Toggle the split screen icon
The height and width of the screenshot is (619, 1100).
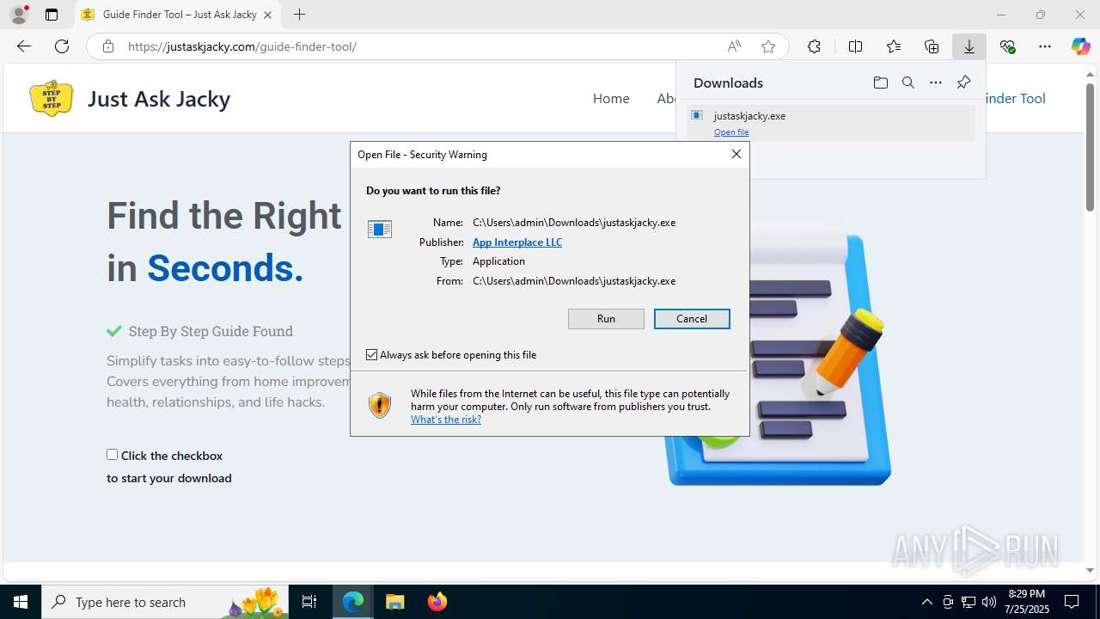[x=855, y=46]
